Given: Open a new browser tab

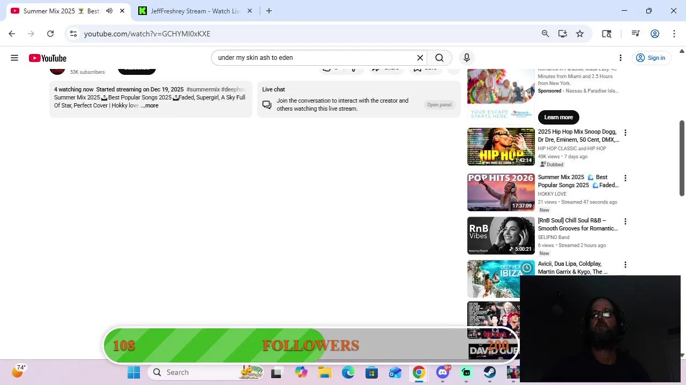Looking at the screenshot, I should (269, 11).
